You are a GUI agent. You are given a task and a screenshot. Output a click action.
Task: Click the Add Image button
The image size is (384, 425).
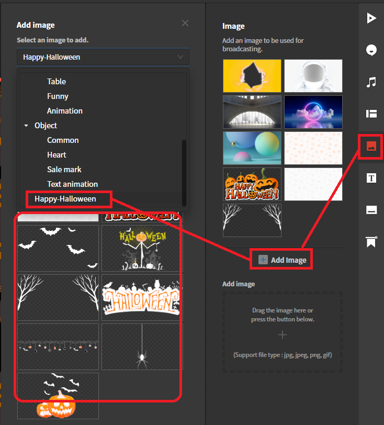pyautogui.click(x=283, y=260)
